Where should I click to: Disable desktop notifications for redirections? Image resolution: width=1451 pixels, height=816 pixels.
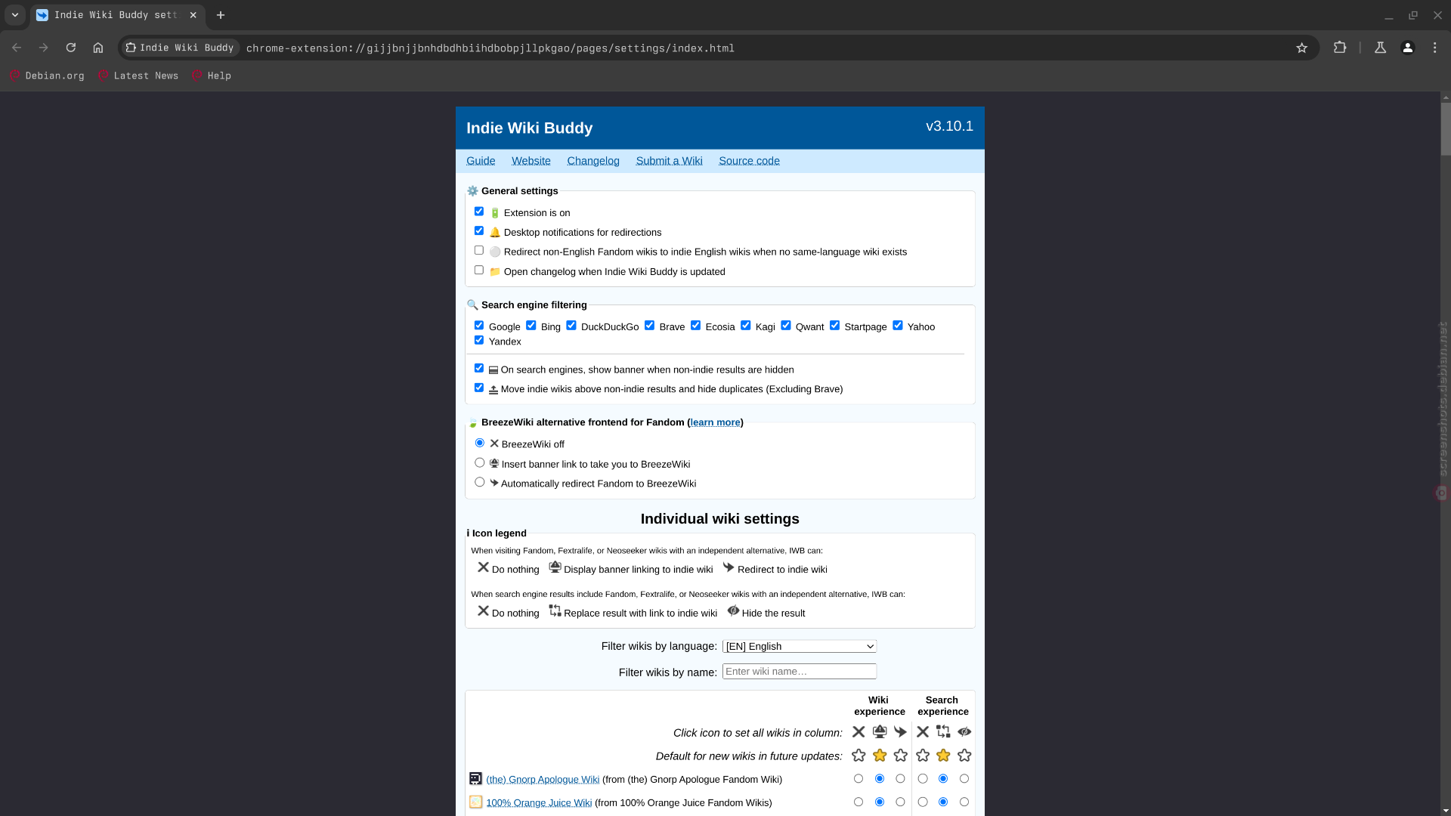[x=479, y=231]
